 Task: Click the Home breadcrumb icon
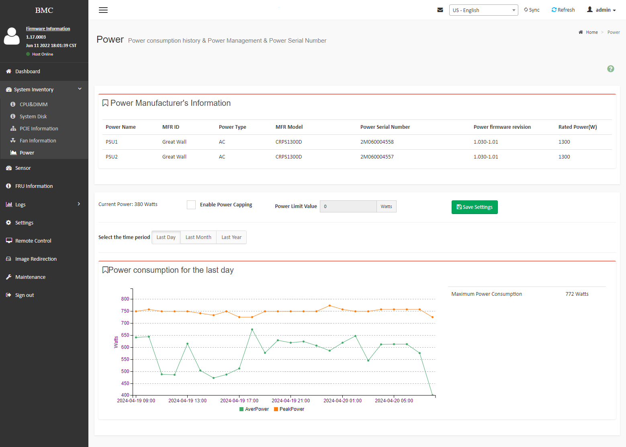[x=581, y=32]
